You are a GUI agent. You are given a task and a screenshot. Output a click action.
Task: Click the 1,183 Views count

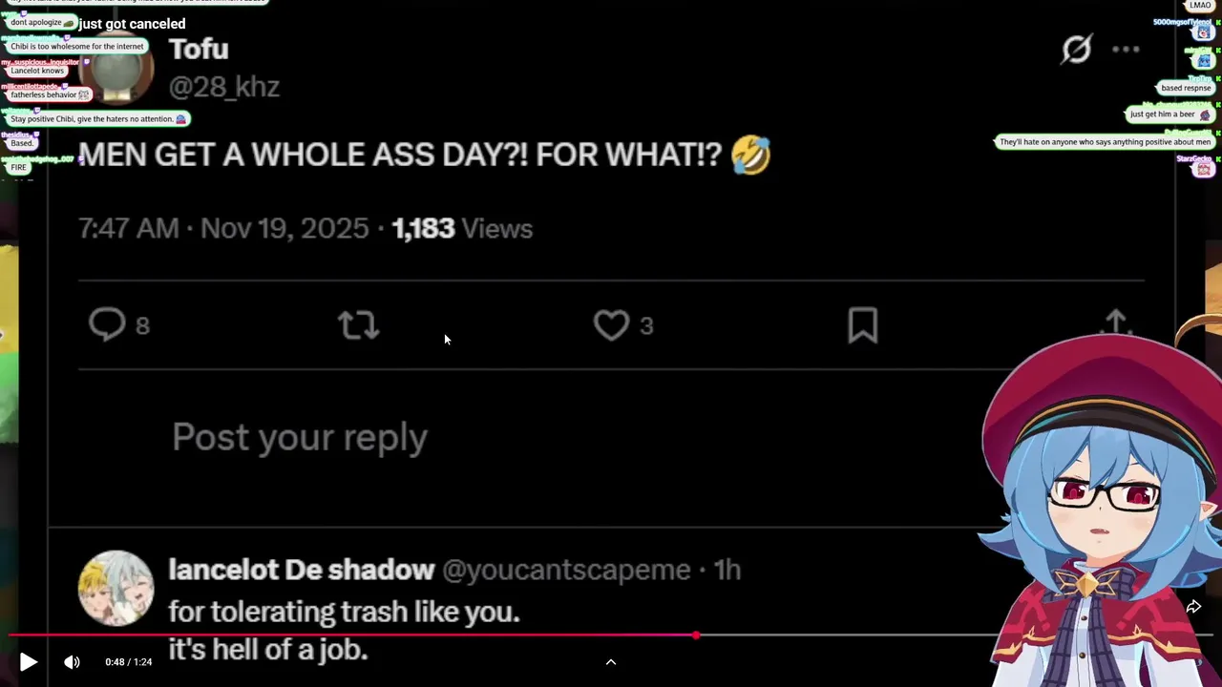pos(462,229)
